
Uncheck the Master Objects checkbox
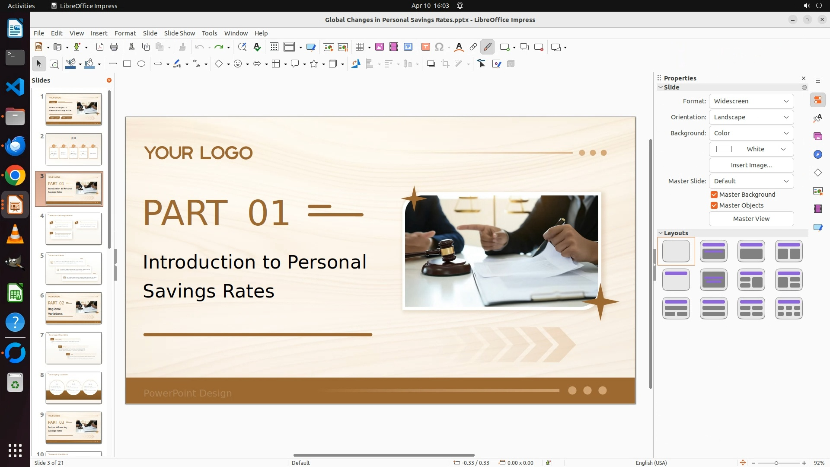coord(714,205)
